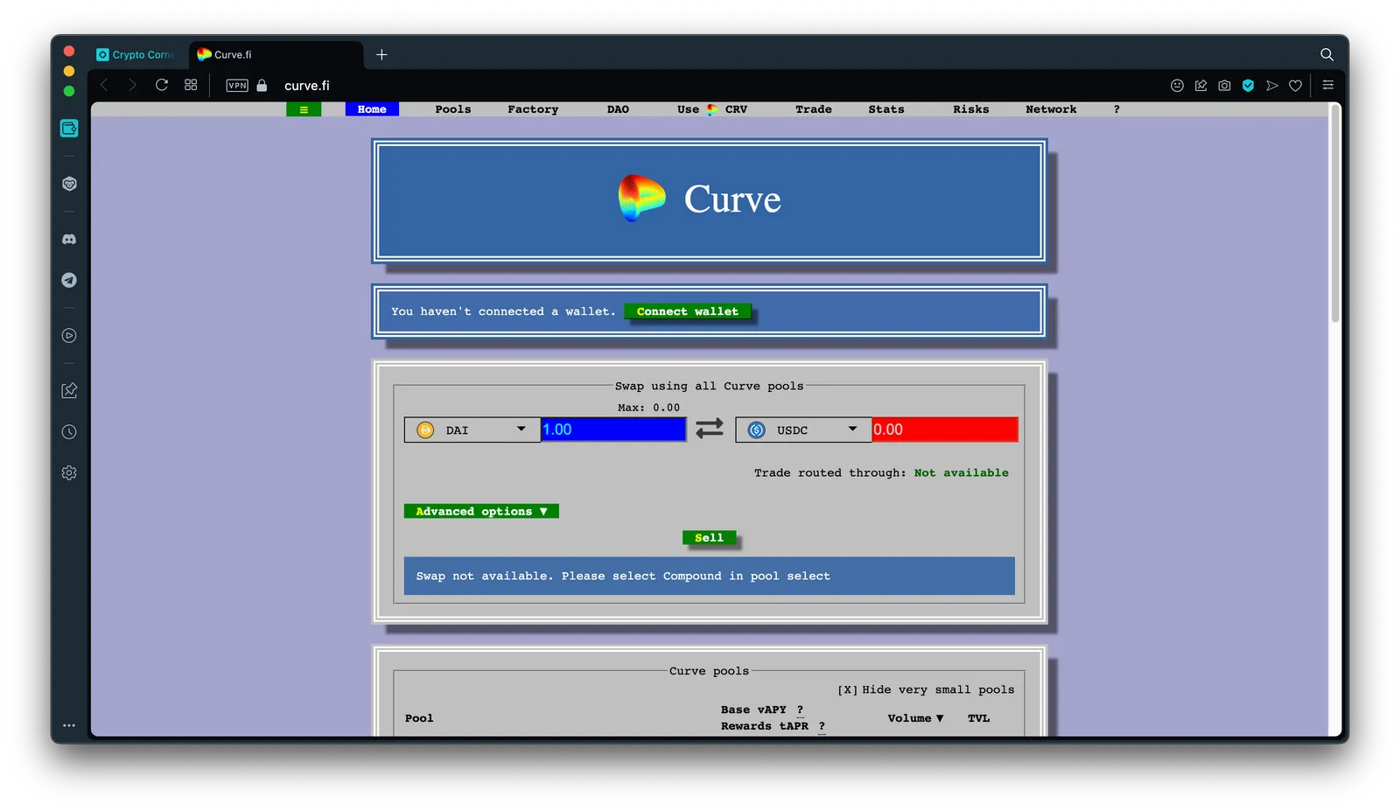Save page to pinboard toolbar icon
1400x811 pixels.
pyautogui.click(x=1200, y=85)
